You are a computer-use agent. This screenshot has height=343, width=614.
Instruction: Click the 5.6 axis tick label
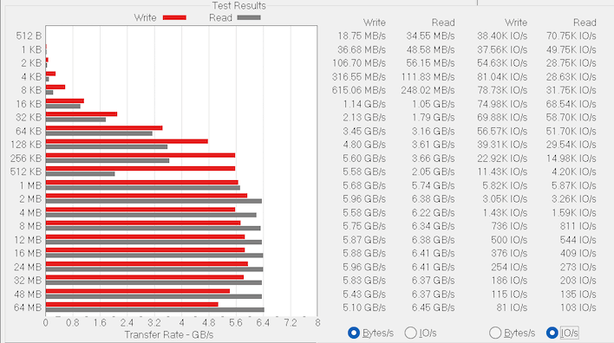point(236,323)
